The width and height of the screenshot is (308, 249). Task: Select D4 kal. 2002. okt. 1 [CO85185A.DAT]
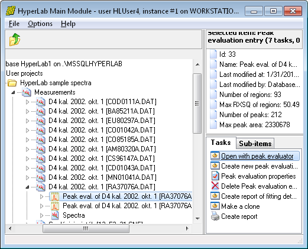pos(102,140)
